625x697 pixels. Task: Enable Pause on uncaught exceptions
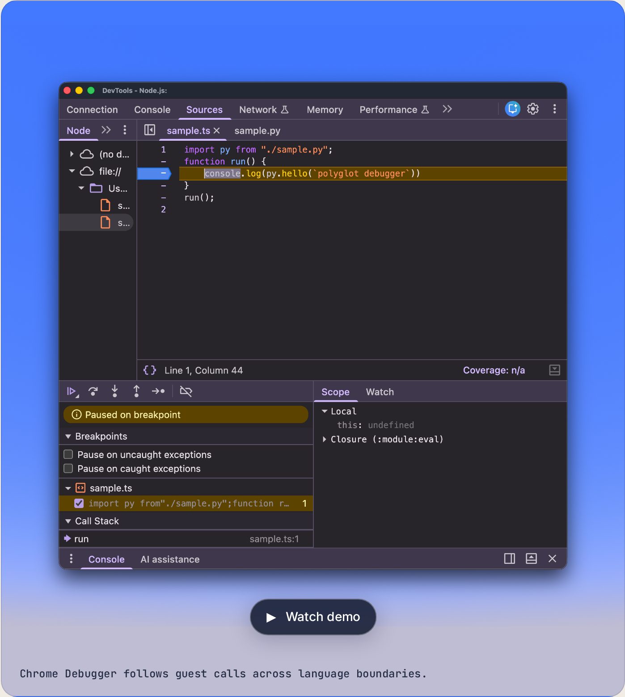pyautogui.click(x=68, y=454)
